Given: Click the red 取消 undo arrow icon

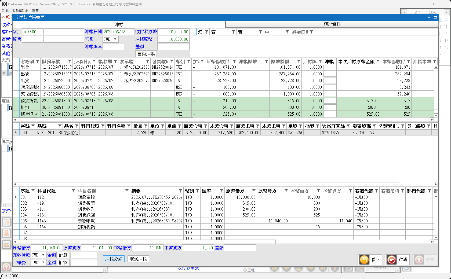Looking at the screenshot, I should (391, 260).
